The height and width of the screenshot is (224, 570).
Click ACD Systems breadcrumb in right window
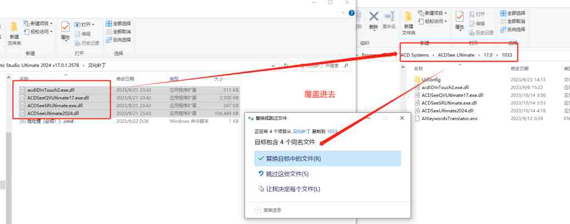pyautogui.click(x=414, y=55)
